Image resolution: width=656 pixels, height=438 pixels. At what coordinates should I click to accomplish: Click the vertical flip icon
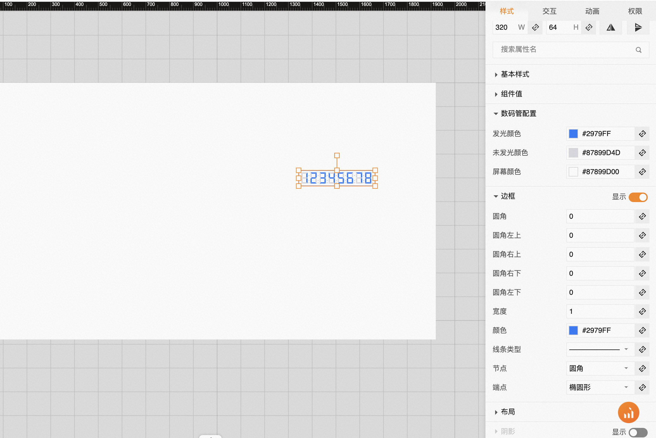pyautogui.click(x=638, y=28)
